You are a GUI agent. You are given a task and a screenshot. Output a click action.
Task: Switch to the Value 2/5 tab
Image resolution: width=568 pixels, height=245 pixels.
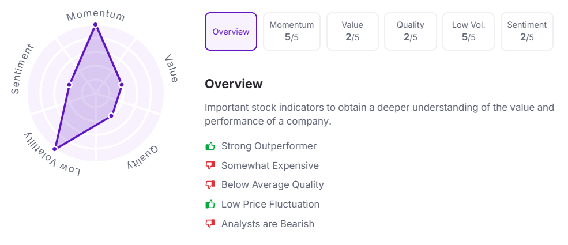pyautogui.click(x=352, y=32)
